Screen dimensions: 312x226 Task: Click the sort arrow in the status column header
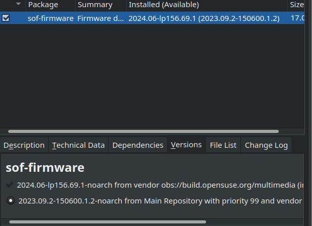click(x=19, y=5)
